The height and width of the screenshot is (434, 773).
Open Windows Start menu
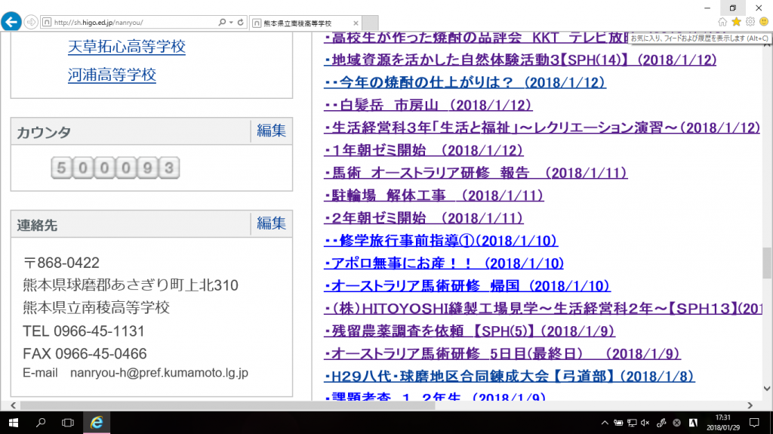tap(14, 422)
